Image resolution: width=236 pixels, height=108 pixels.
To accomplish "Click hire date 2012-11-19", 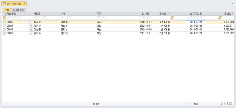I will click(x=146, y=30).
